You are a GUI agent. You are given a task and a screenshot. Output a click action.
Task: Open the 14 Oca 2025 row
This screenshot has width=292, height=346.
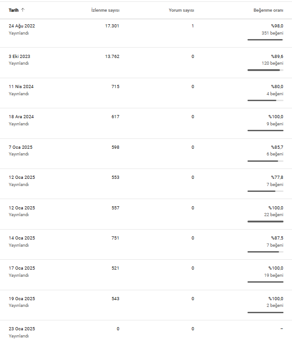click(146, 244)
